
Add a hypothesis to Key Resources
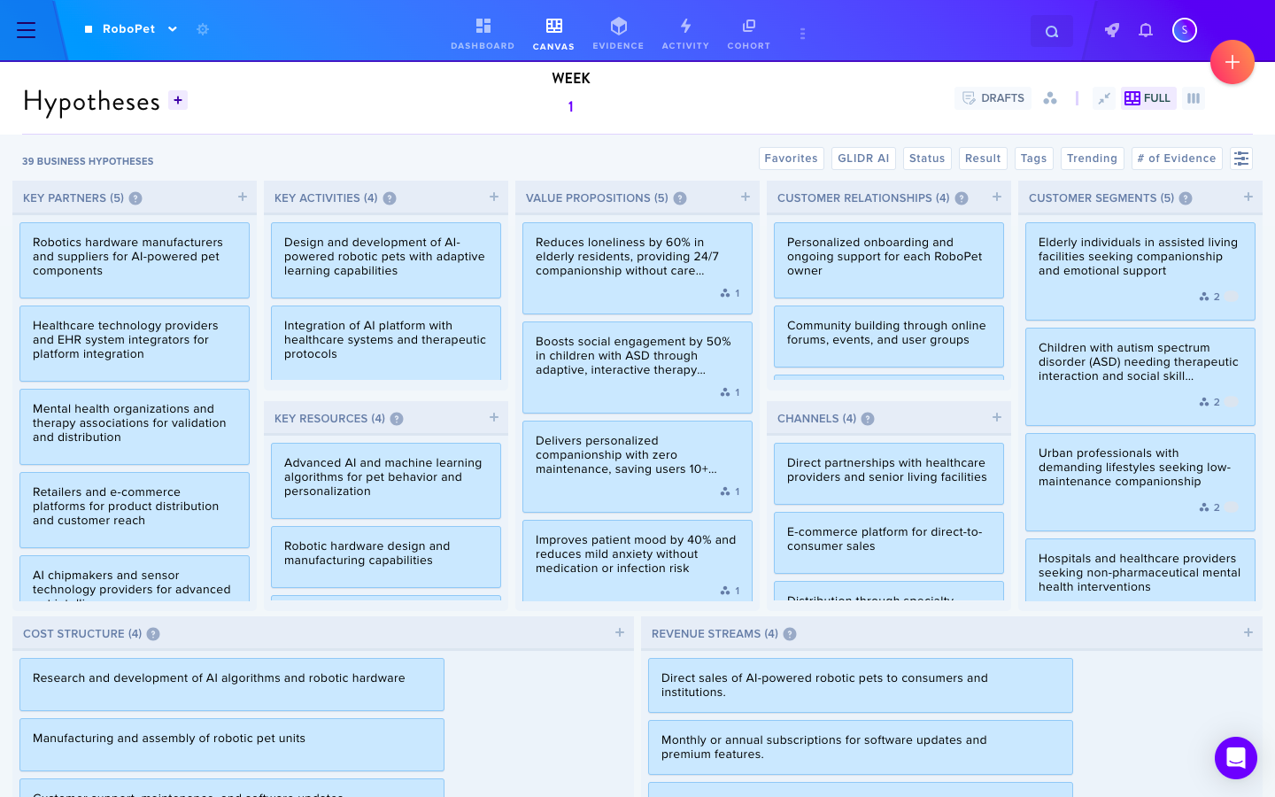494,417
